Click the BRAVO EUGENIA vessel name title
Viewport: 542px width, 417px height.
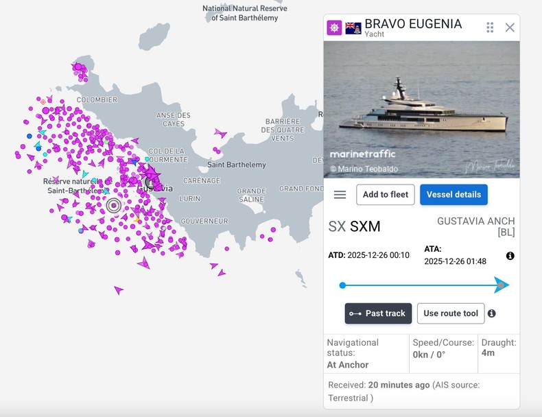[413, 24]
